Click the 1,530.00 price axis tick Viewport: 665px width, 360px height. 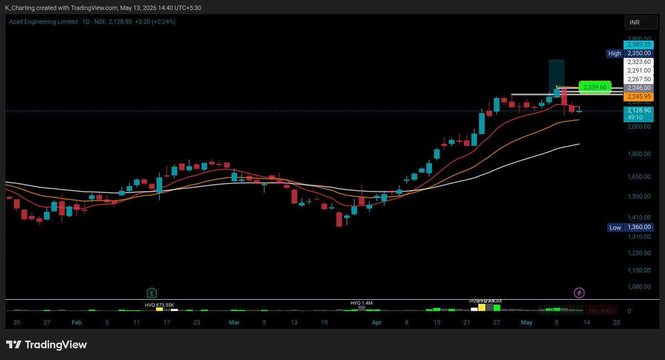click(639, 196)
